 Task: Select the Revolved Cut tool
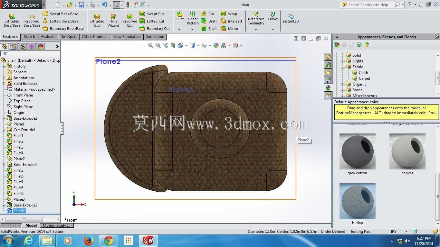130,21
